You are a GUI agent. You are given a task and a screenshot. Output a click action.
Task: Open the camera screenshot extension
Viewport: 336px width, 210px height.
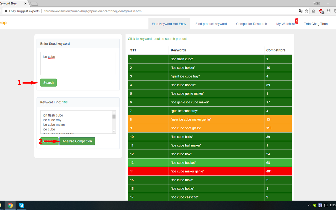pos(314,11)
